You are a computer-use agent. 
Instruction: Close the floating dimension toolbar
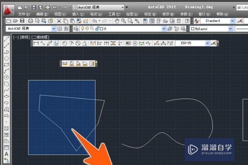pos(218,42)
